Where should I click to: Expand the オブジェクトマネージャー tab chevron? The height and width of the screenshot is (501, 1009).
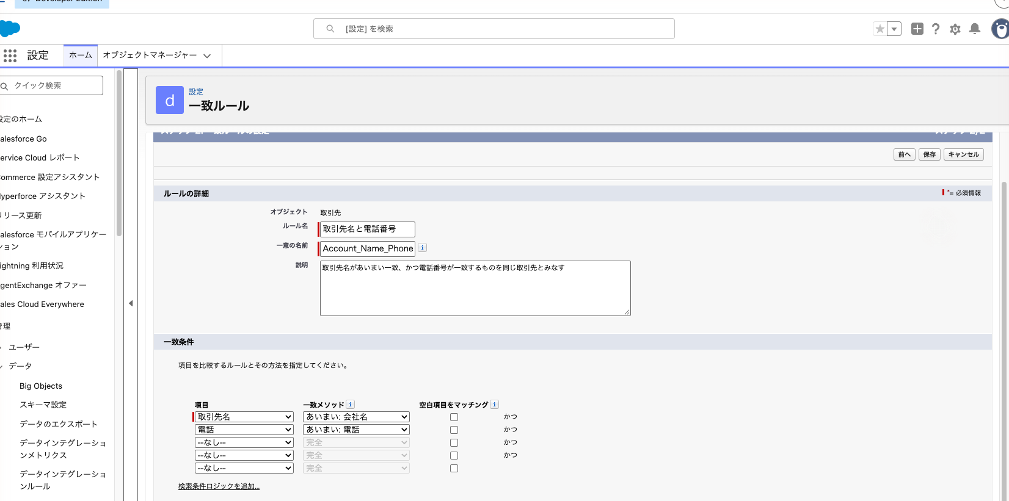(x=207, y=56)
